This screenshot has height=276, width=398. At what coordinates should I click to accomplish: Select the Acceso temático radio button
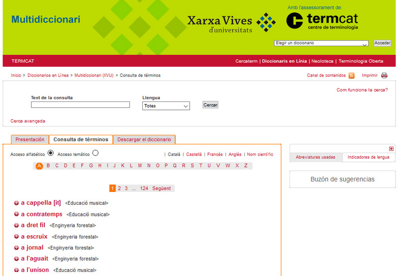[x=96, y=153]
